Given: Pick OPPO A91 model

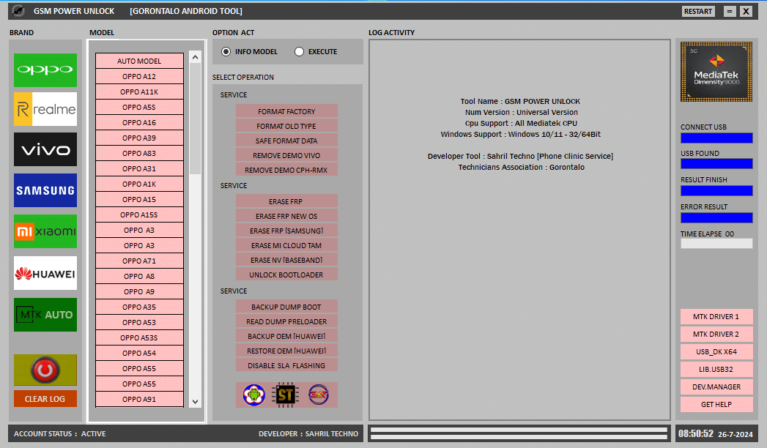Looking at the screenshot, I should click(139, 399).
